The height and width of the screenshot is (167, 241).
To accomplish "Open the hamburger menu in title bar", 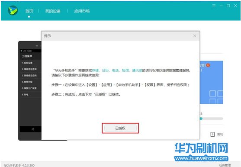I will point(214,6).
